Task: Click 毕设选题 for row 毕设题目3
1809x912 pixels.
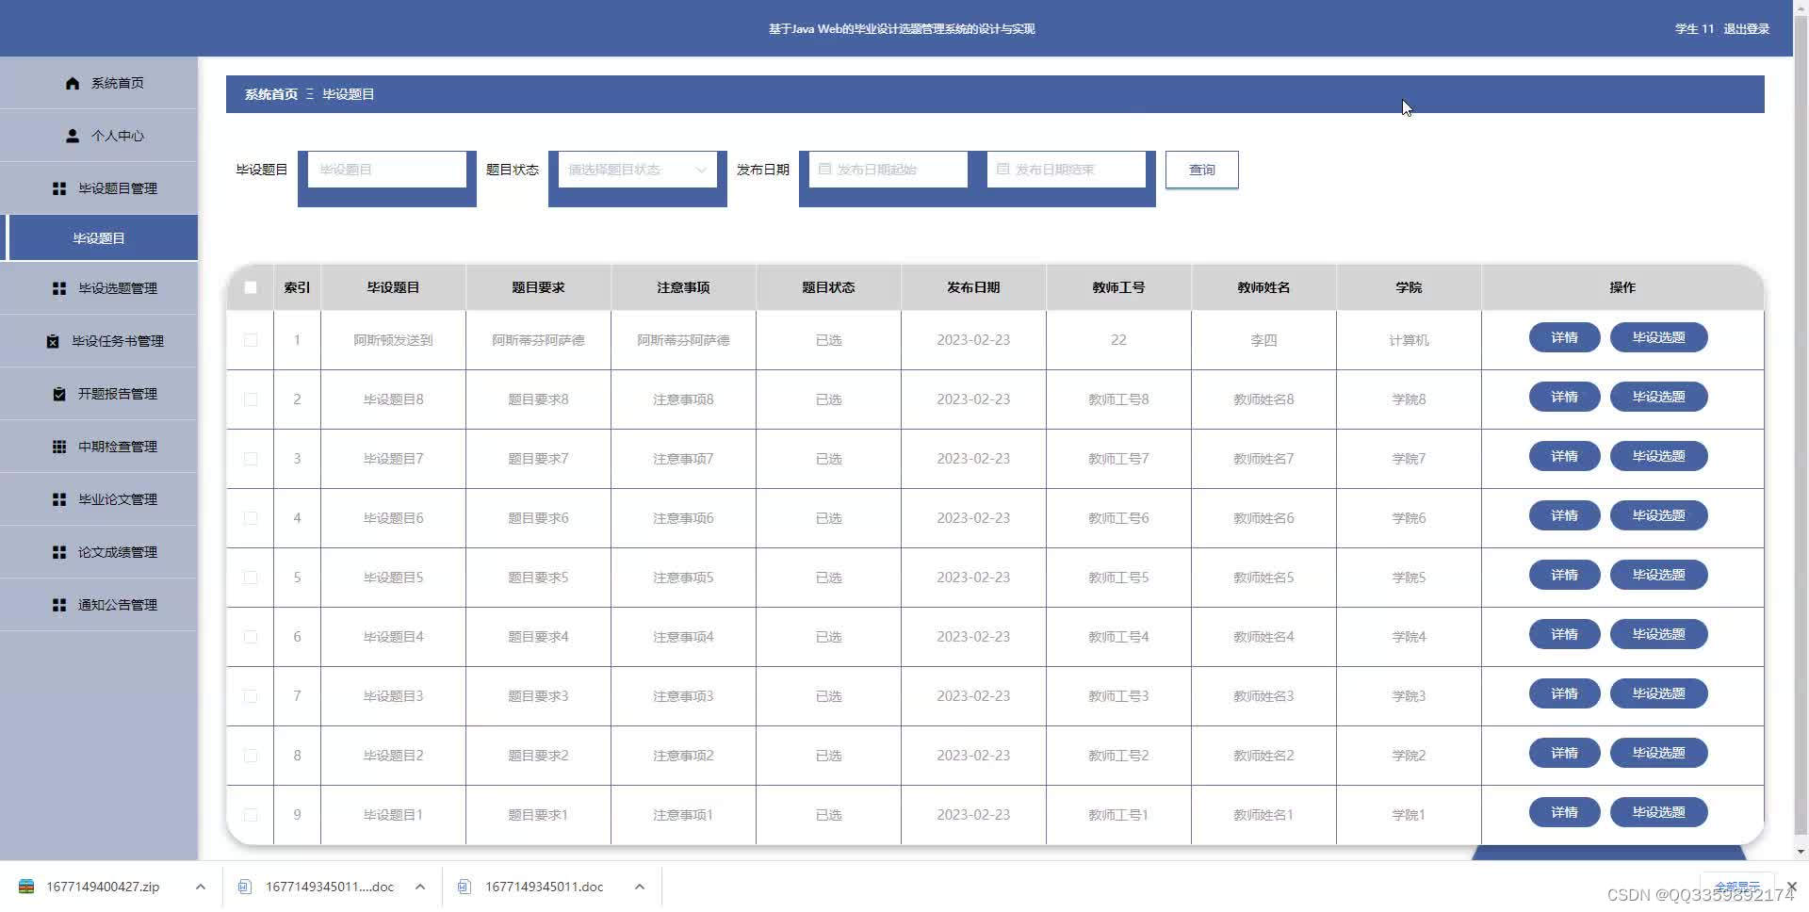Action: coord(1658,693)
